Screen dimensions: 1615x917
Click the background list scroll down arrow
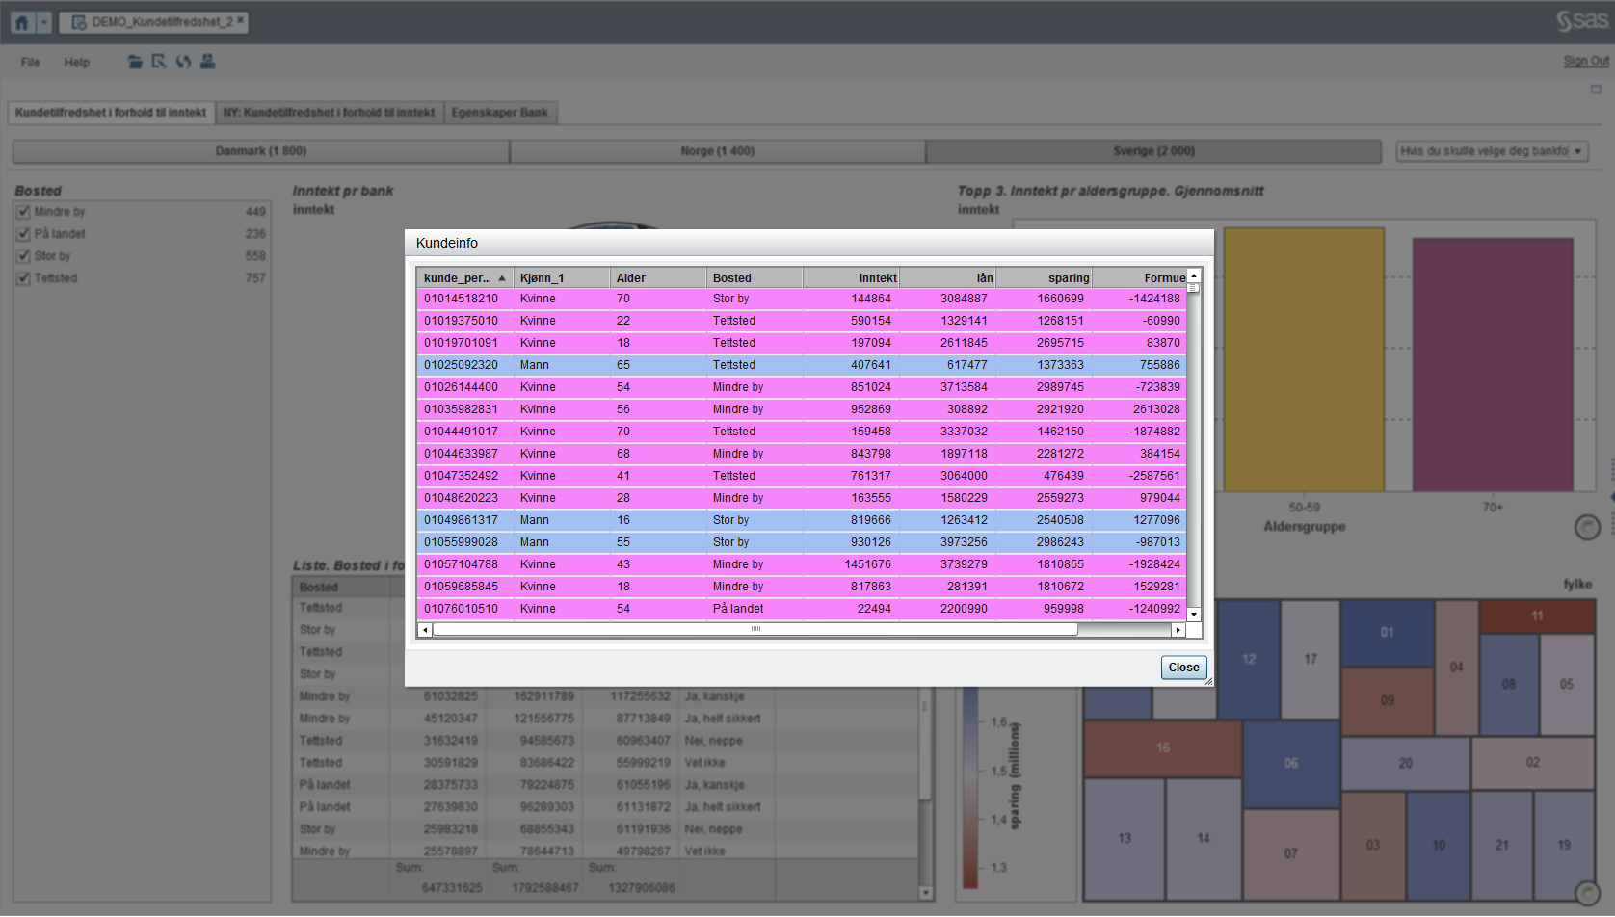tap(926, 893)
